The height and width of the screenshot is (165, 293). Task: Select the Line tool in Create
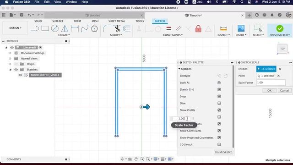click(x=35, y=28)
